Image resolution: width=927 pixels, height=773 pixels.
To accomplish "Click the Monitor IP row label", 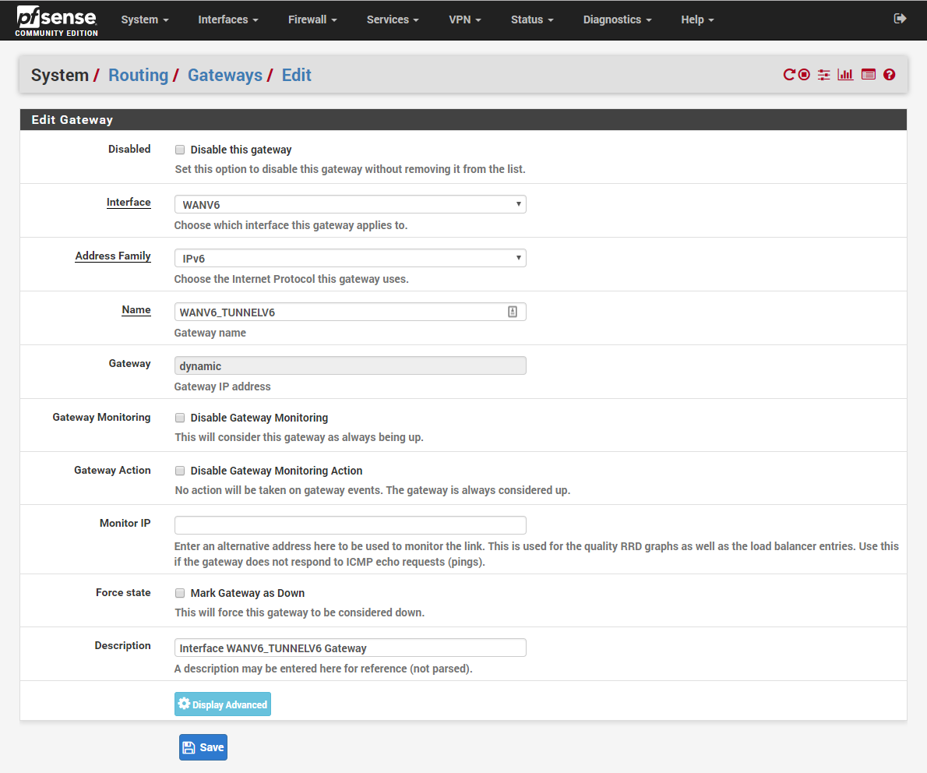I will point(125,523).
